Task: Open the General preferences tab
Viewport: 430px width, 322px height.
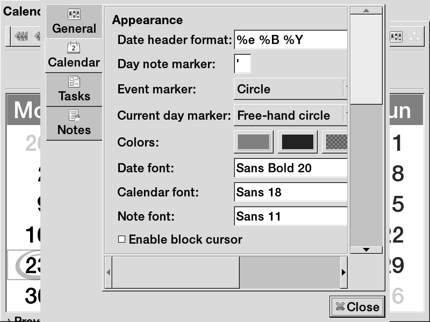Action: pyautogui.click(x=74, y=21)
